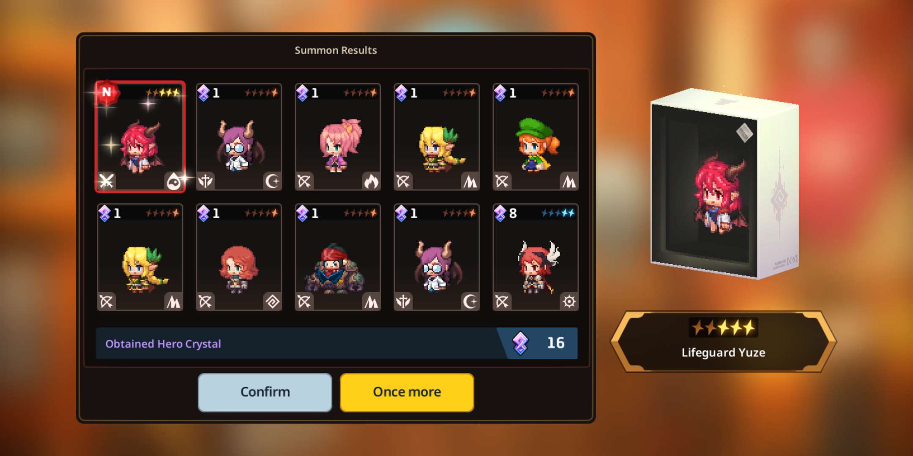Select the winged-helmet hero card worth 8 crystals
913x456 pixels.
(x=536, y=257)
